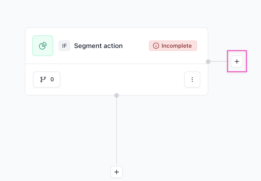Screen dimensions: 261x181
Task: Click the word Incomplete in status badge
Action: tap(176, 46)
